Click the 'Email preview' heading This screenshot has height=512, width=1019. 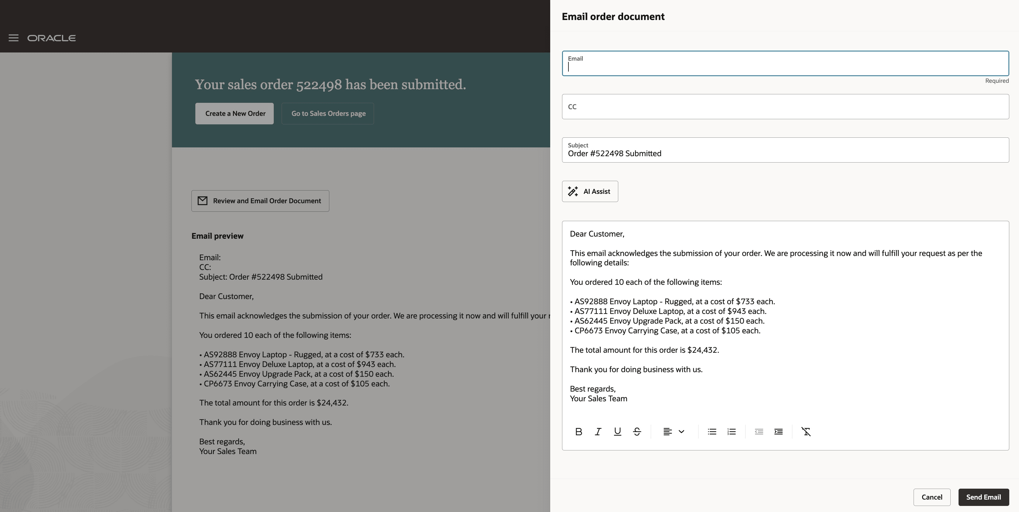[x=218, y=236]
